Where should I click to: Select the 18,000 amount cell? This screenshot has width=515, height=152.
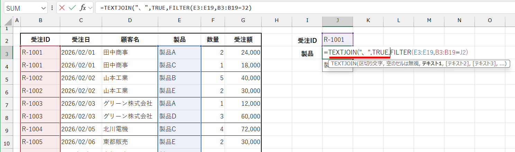(x=243, y=65)
